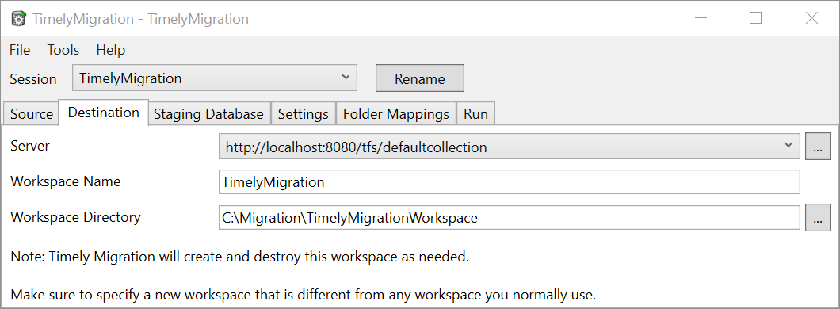Click the Workspace Name input field
This screenshot has width=840, height=309.
(509, 182)
